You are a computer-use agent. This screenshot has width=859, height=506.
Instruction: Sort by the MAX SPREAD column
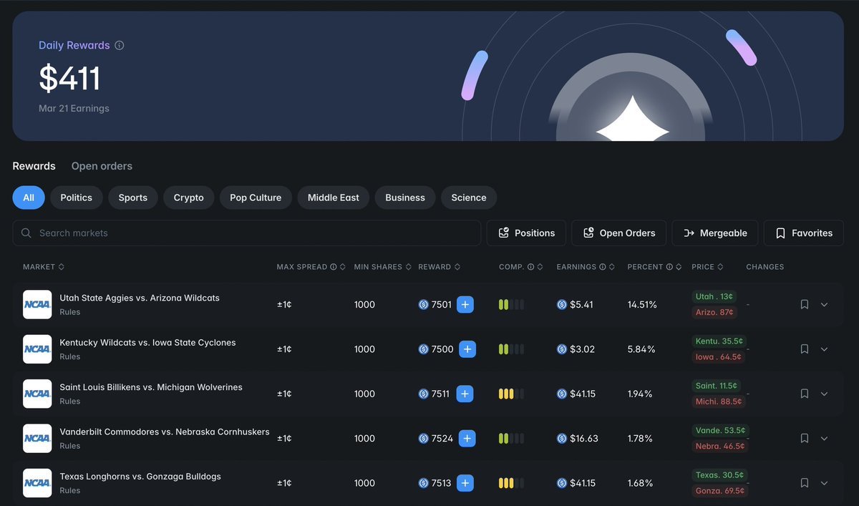coord(311,267)
